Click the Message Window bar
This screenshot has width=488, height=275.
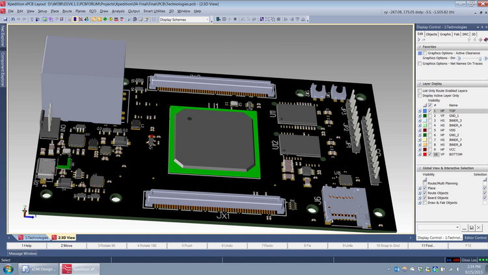point(23,253)
